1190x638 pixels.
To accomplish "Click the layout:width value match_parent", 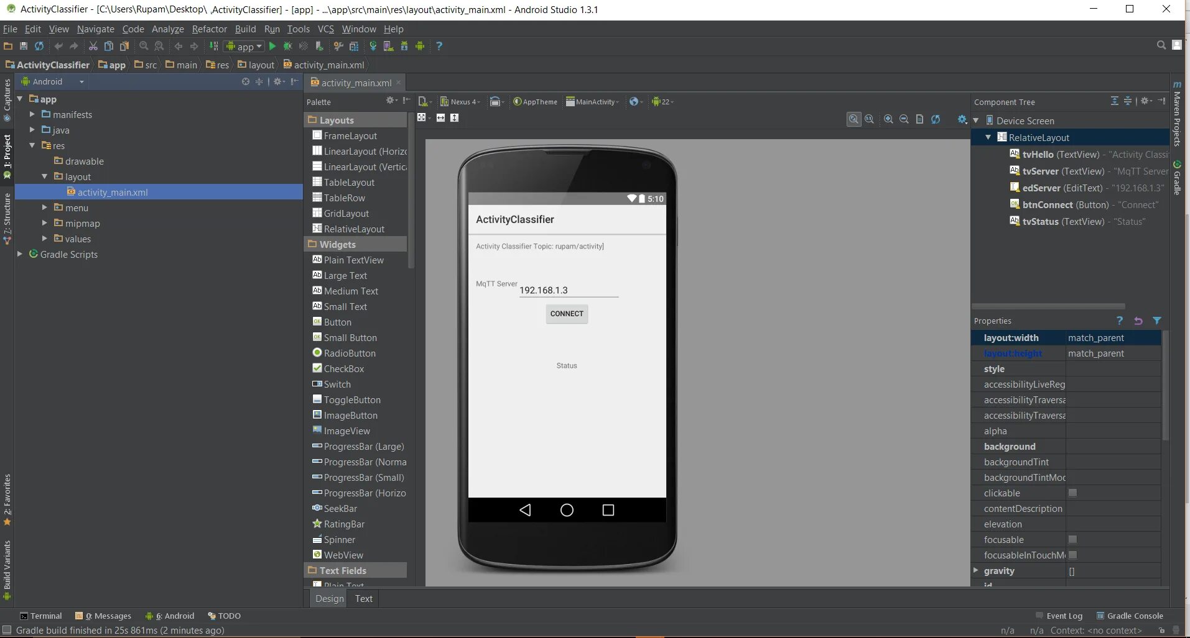I will tap(1113, 337).
